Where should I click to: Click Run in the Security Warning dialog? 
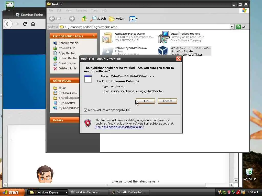(145, 101)
